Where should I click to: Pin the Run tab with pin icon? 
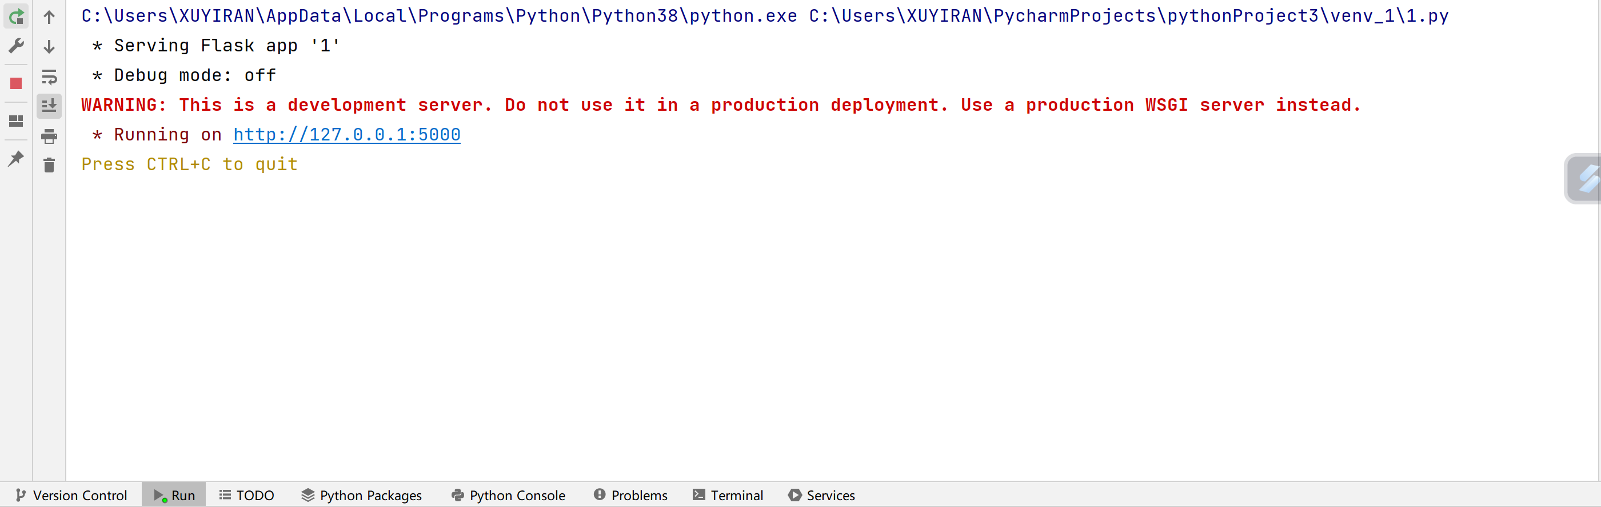click(x=16, y=158)
